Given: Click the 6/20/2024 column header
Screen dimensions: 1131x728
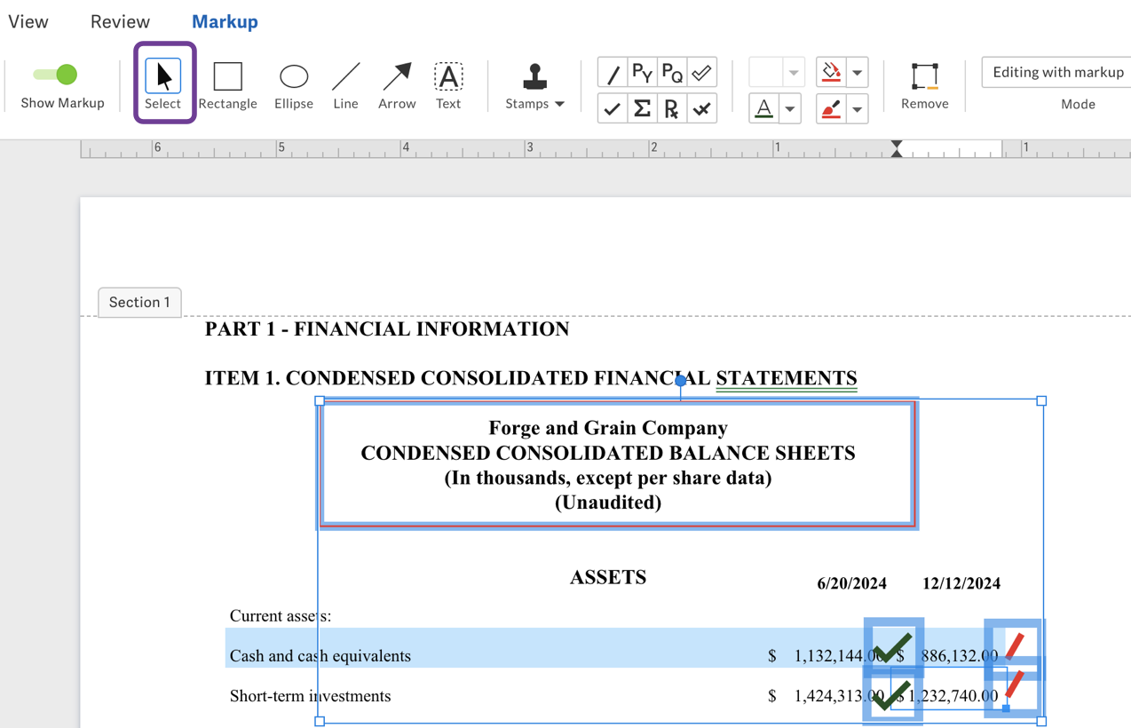Looking at the screenshot, I should (x=852, y=583).
